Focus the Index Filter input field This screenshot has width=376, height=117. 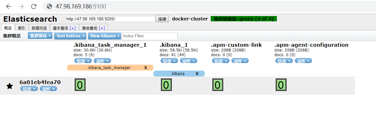[150, 36]
